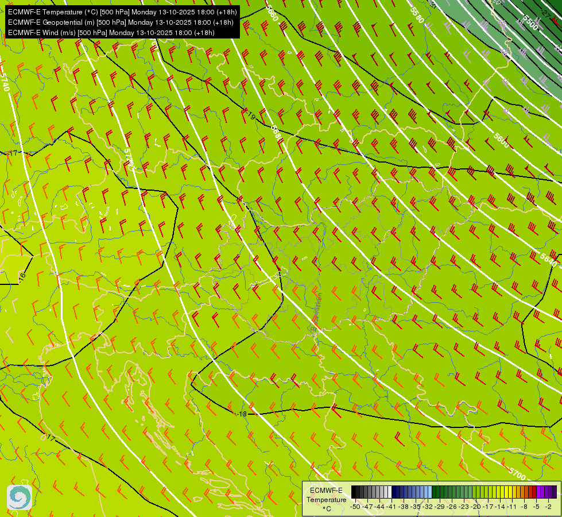562x517 pixels.
Task: Click the -35 legend tick label
Action: (416, 507)
